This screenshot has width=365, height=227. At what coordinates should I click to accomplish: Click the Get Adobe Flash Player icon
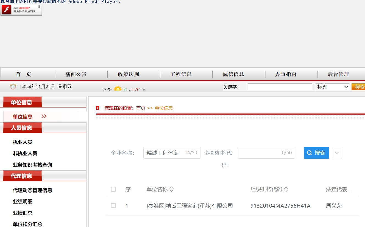(x=21, y=10)
